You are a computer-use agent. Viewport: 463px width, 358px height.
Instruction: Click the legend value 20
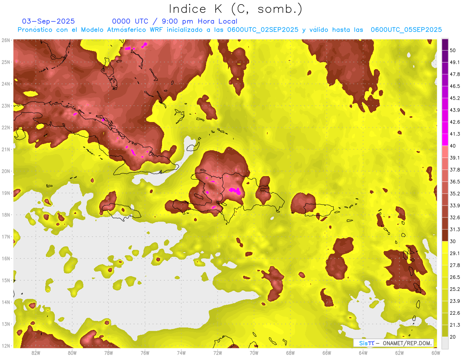click(453, 337)
